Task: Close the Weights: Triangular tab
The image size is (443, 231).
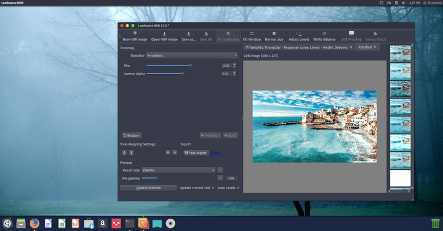Action: point(351,47)
